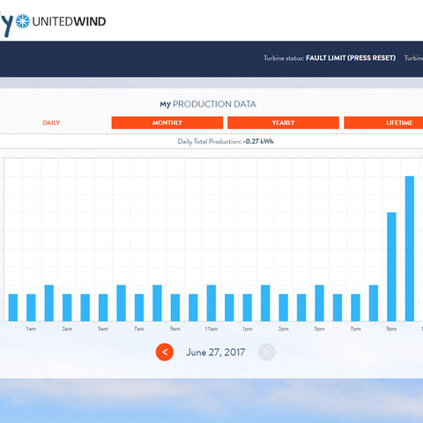Click the 1am axis label
Viewport: 423px width, 423px height.
tap(31, 329)
